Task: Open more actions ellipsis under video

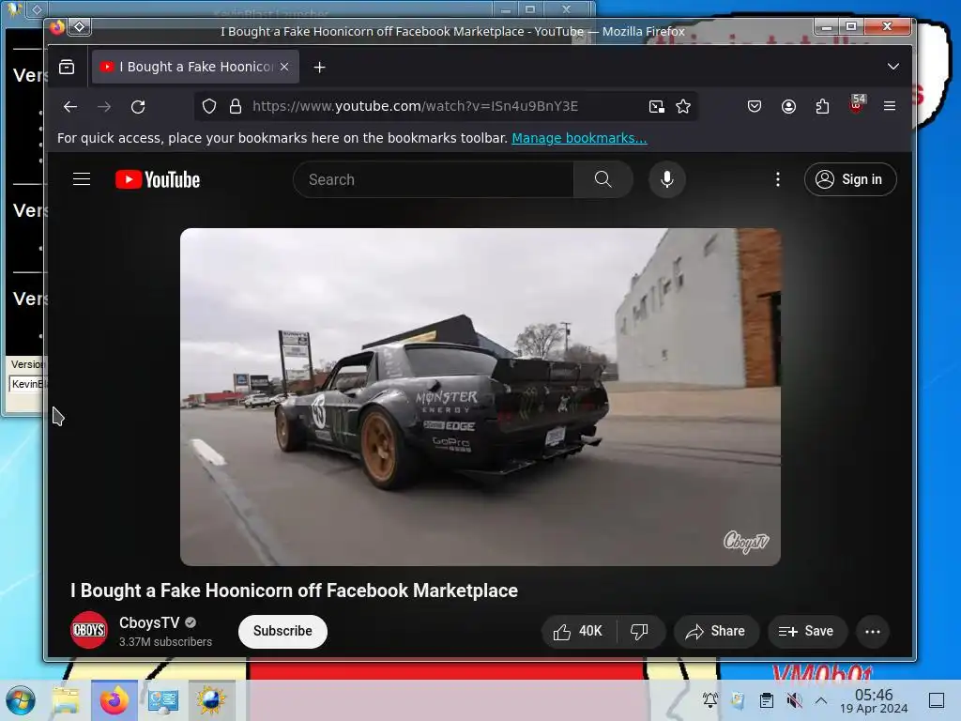Action: pos(873,632)
